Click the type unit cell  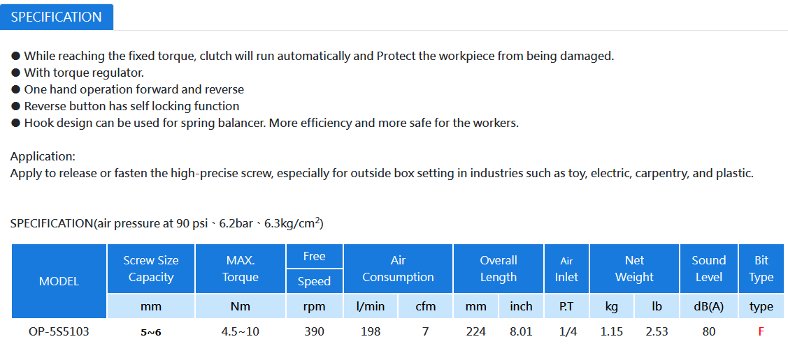[x=761, y=306]
